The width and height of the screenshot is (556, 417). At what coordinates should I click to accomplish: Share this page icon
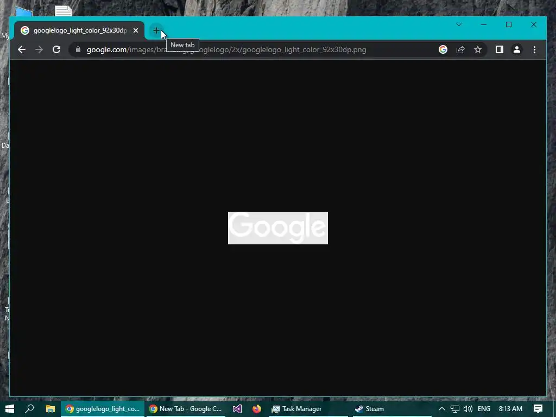(x=460, y=49)
